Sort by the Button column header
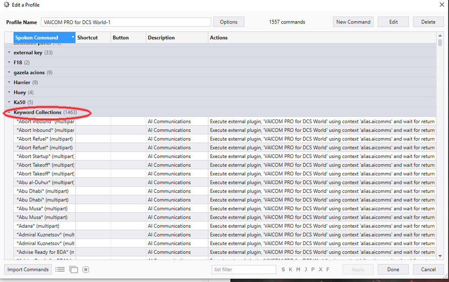The width and height of the screenshot is (449, 282). (128, 38)
